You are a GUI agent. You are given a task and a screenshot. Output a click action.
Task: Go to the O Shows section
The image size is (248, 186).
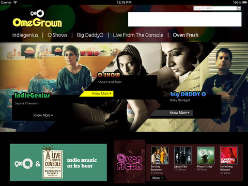[x=57, y=35]
